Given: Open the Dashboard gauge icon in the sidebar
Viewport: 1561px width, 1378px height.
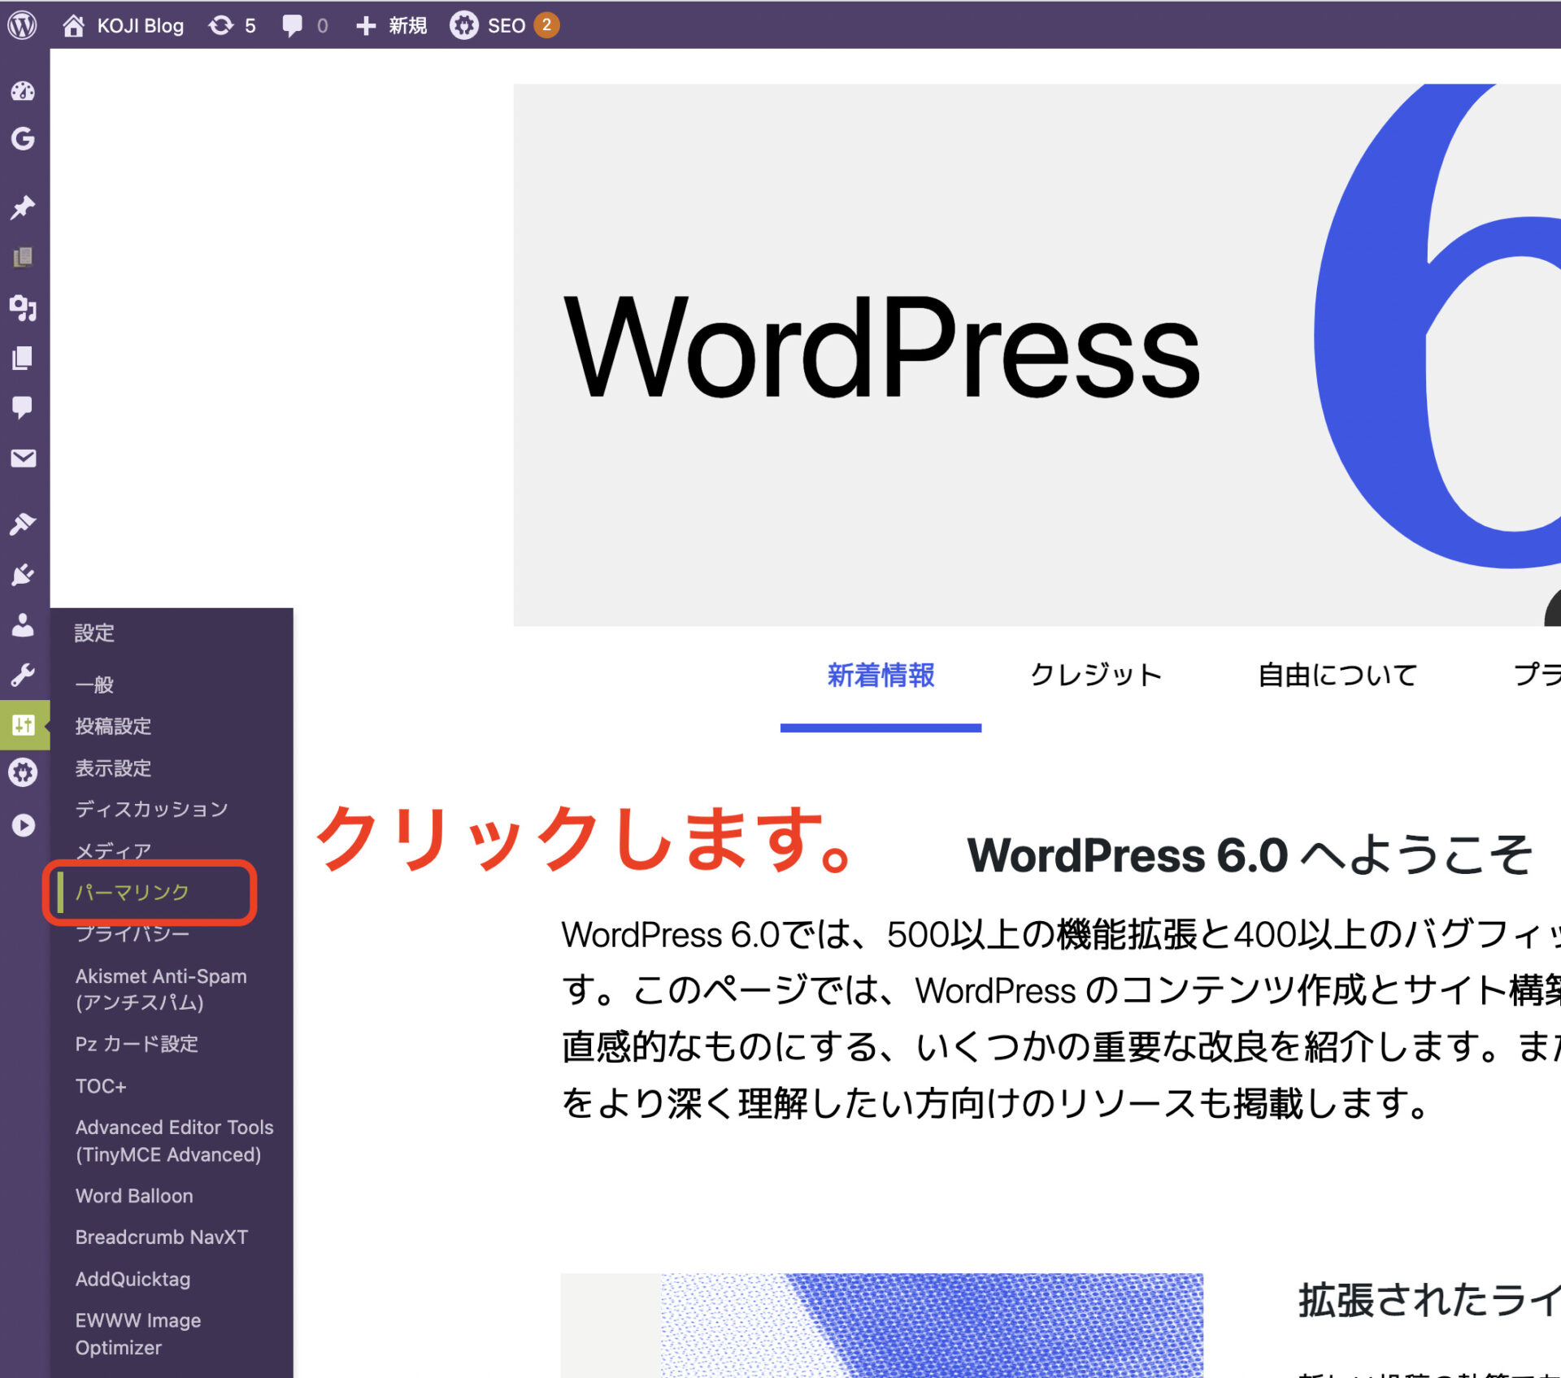Looking at the screenshot, I should click(23, 90).
